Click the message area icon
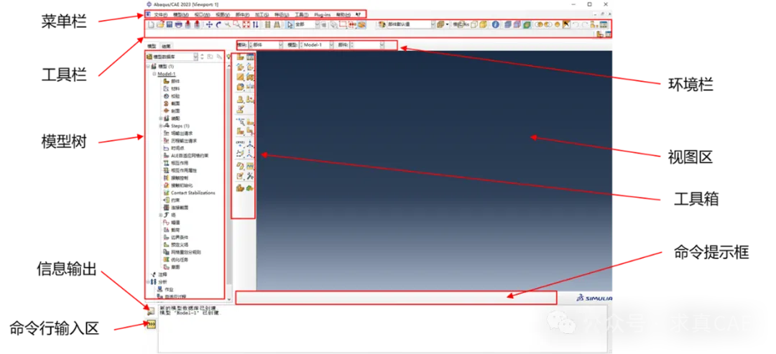 point(150,312)
